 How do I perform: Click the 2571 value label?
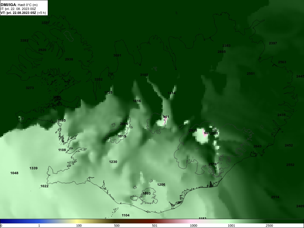[214, 133]
